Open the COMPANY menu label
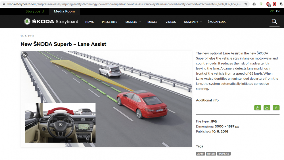 click(x=191, y=22)
